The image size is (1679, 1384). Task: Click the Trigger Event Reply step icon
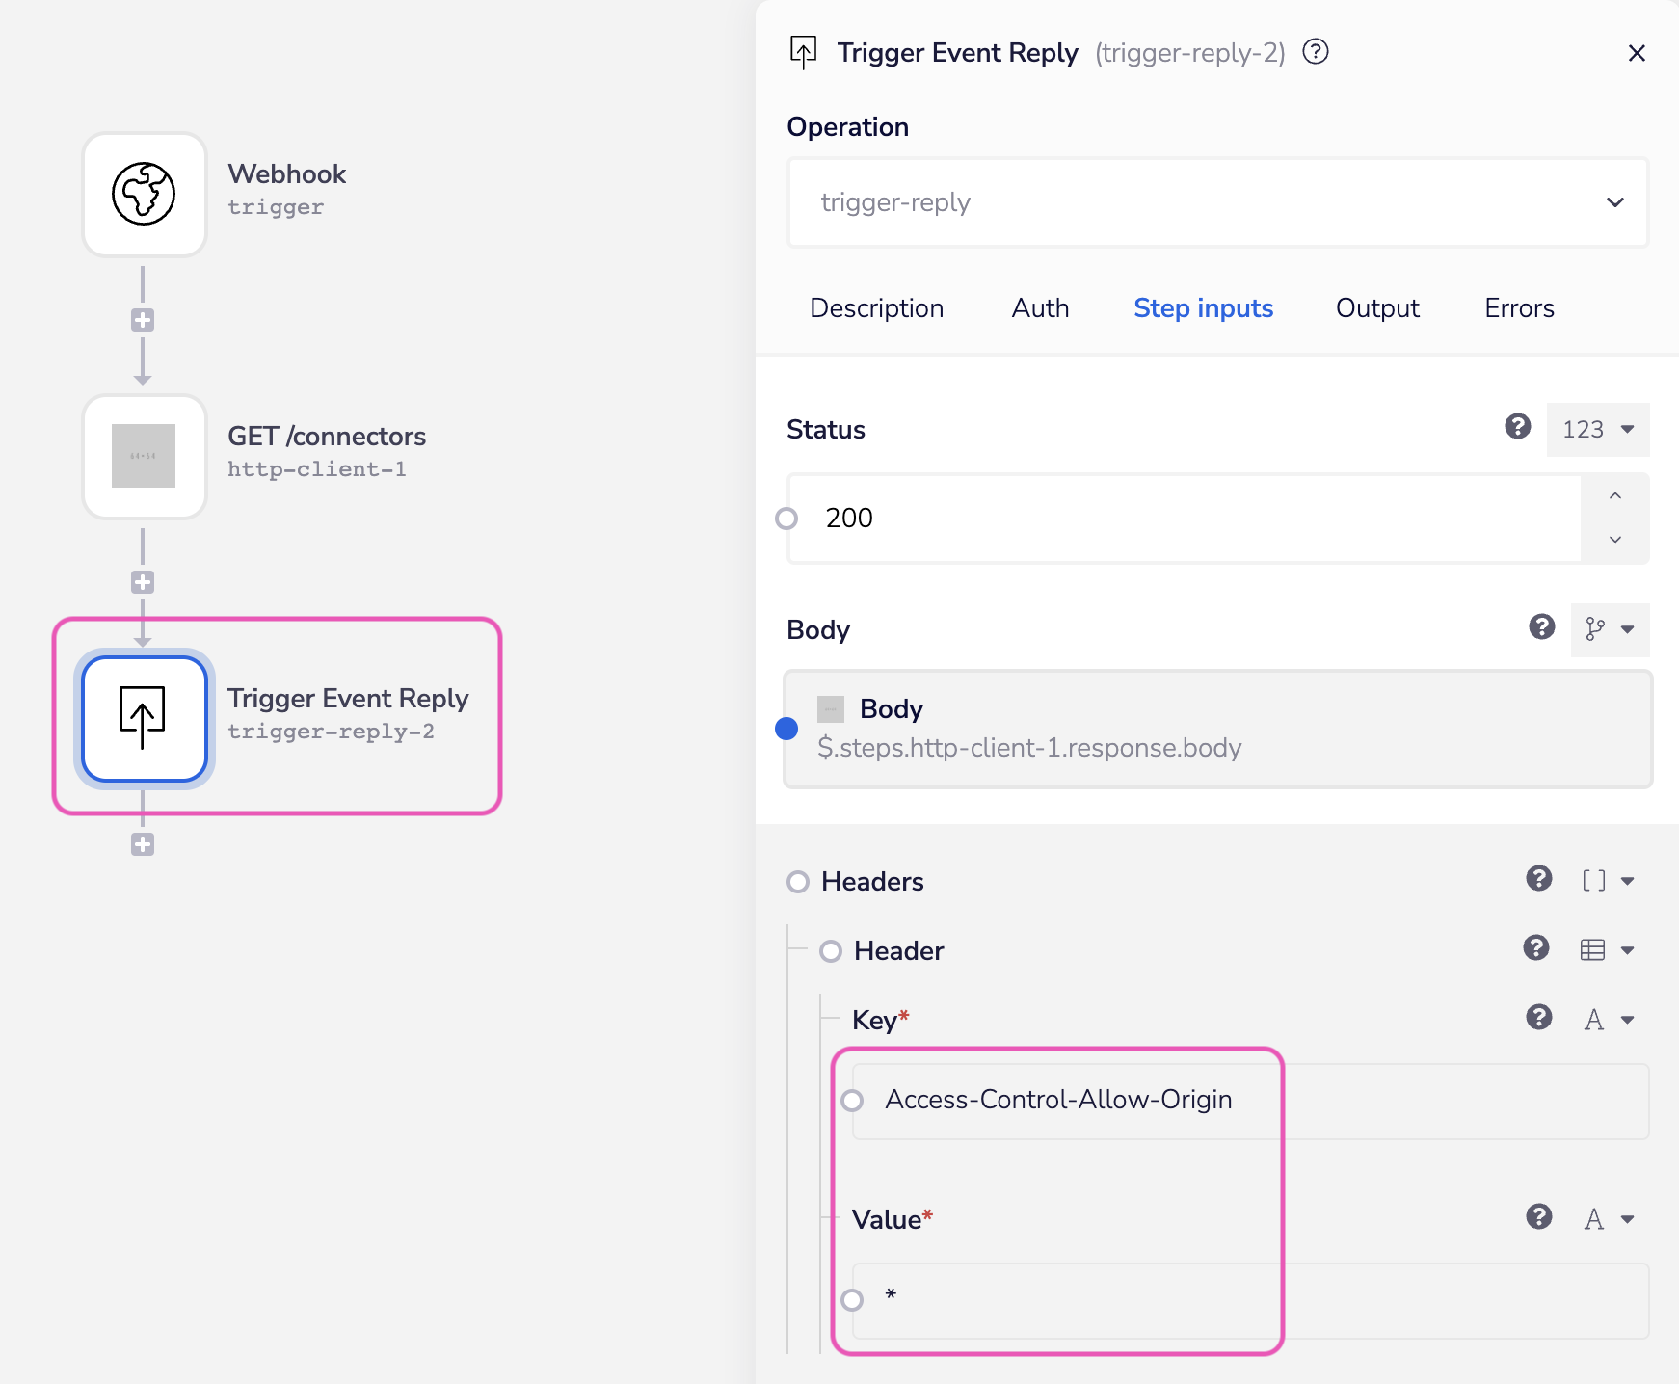(144, 718)
